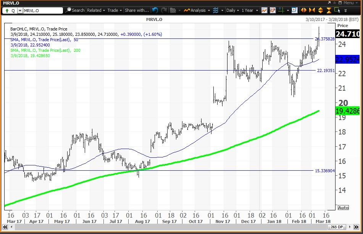Click the Search magnifier button
363x234 pixels.
(x=75, y=10)
